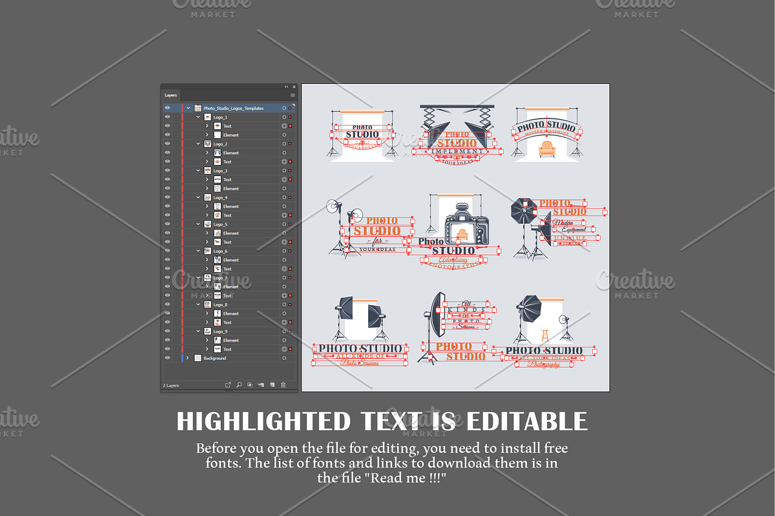Collapse the Logo_3 group chevron
The image size is (775, 516).
point(198,171)
